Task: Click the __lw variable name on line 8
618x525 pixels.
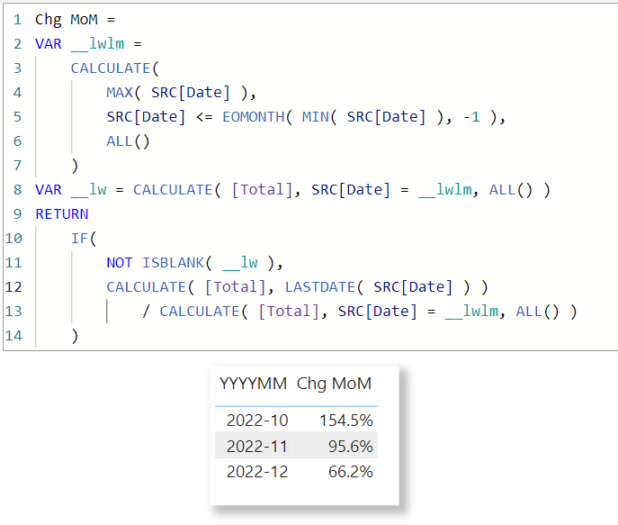Action: point(89,190)
